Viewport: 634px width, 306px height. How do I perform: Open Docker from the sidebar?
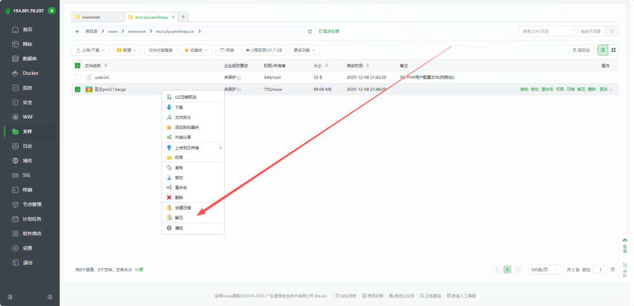click(x=30, y=73)
